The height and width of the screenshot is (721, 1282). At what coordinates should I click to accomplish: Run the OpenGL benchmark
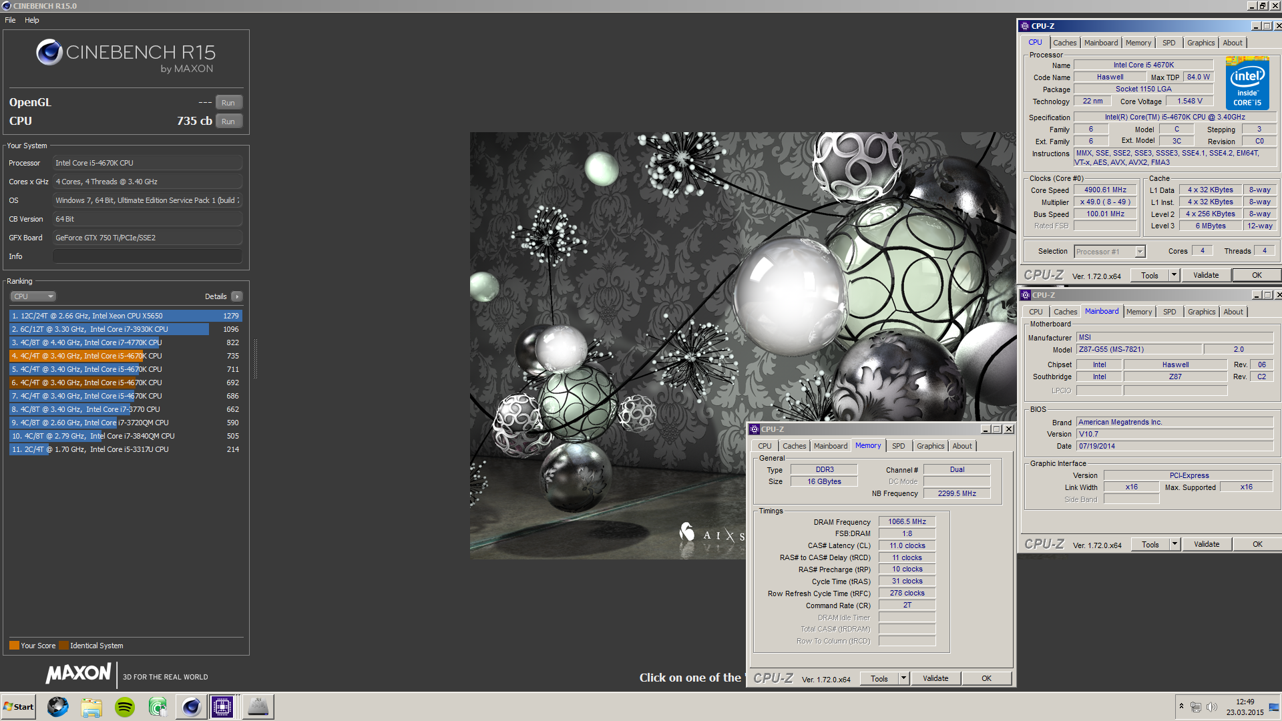[228, 103]
